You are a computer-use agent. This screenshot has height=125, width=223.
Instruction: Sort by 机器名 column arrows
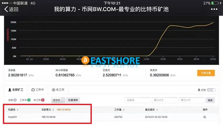click(x=18, y=110)
